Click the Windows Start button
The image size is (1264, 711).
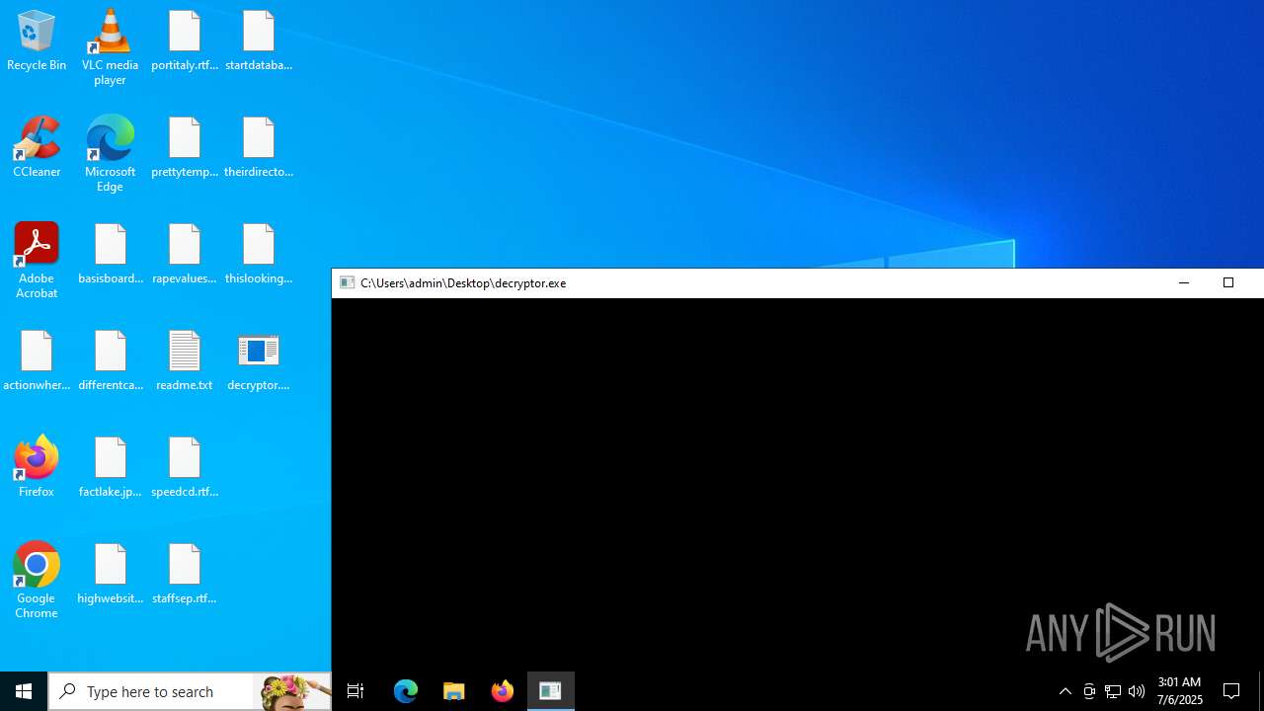(x=24, y=691)
